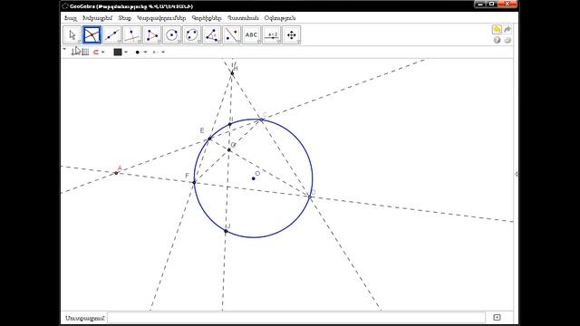
Task: Open the toolbar help question icon
Action: 497,40
